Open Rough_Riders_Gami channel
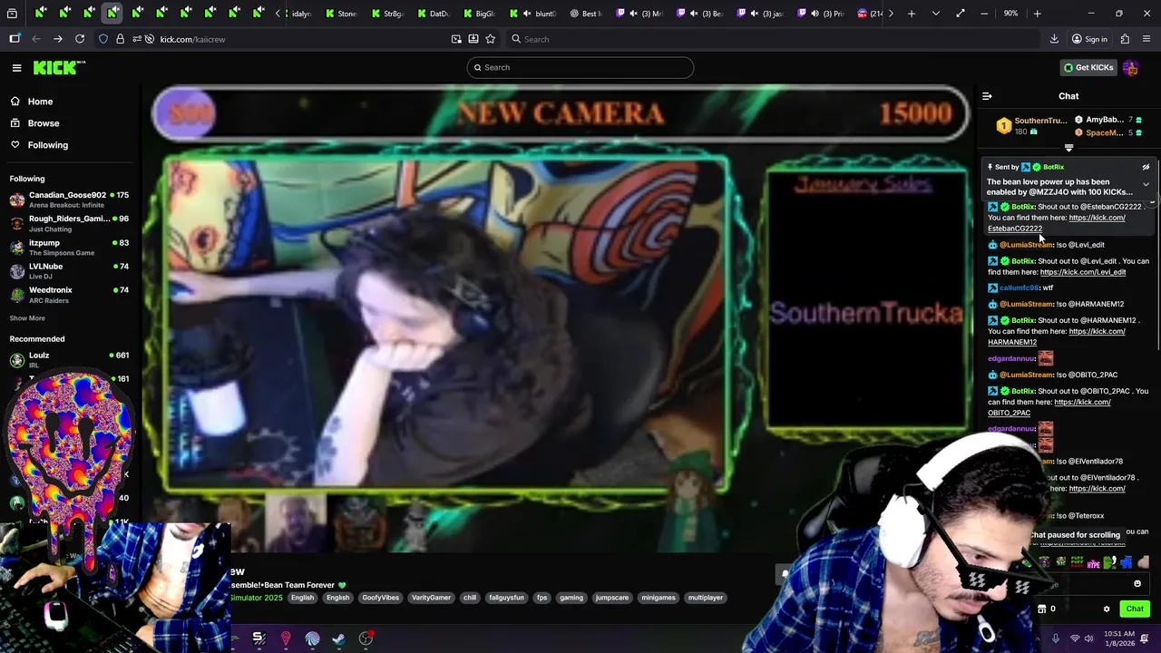 (x=68, y=223)
